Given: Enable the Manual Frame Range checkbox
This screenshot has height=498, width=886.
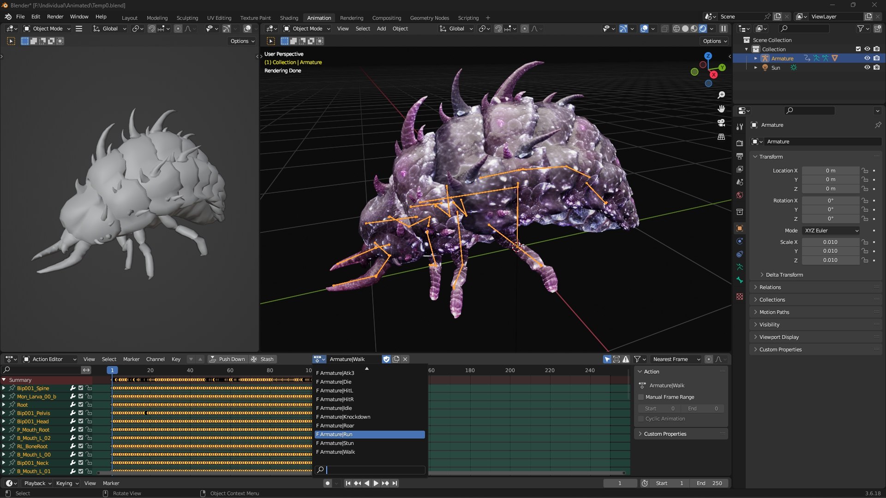Looking at the screenshot, I should click(x=641, y=397).
